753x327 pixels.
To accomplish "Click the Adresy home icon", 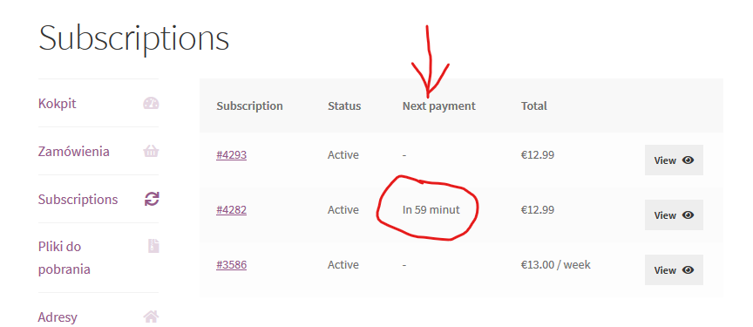I will coord(151,317).
